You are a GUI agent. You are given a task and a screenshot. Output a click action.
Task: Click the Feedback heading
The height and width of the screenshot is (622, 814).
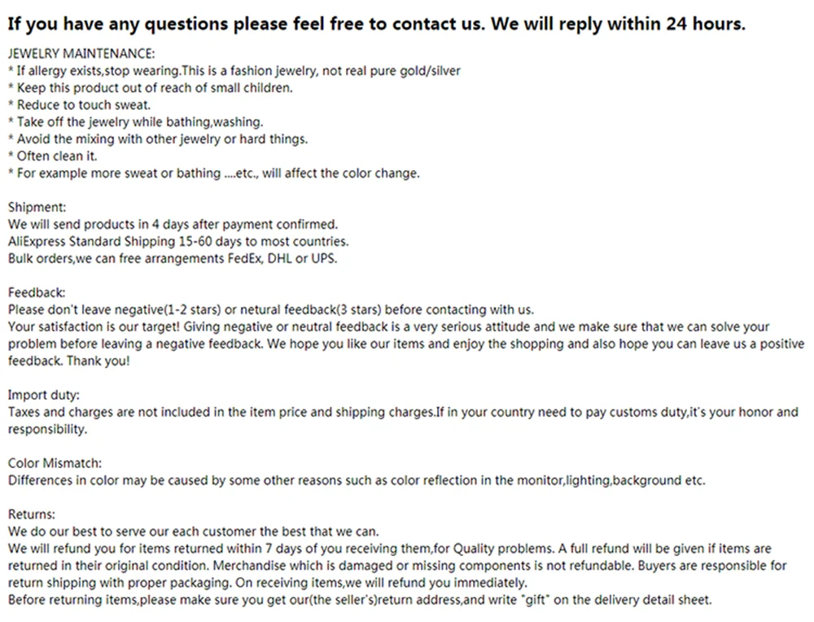[x=37, y=292]
